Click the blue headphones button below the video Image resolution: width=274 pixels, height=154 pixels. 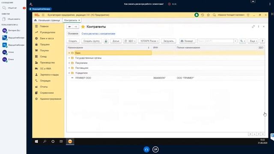tap(146, 149)
